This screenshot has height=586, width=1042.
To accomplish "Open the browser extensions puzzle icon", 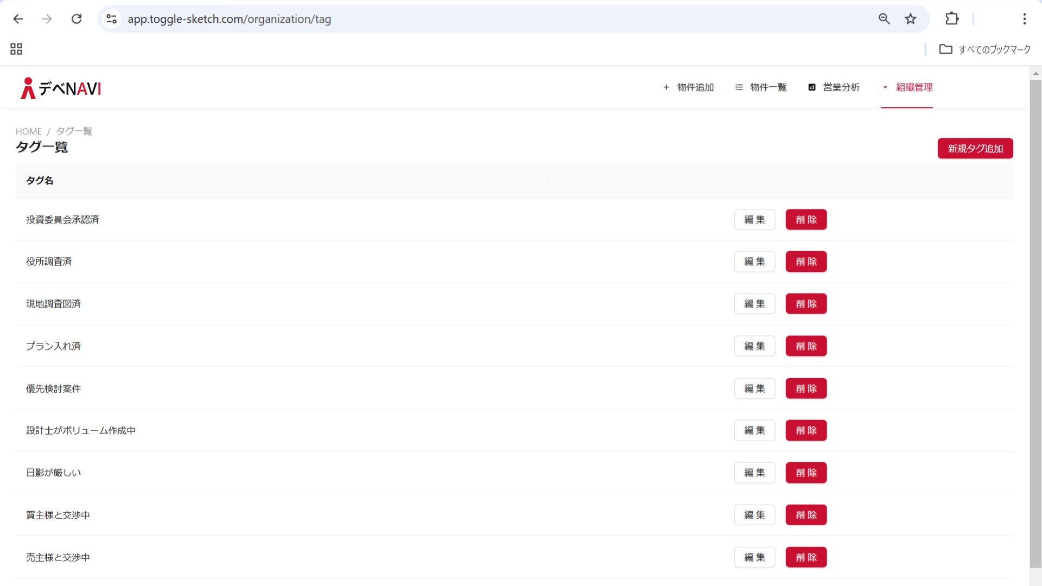I will point(951,19).
